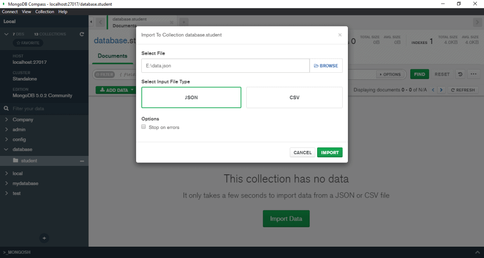Collapse the 7 DBS sidebar header chevron

(6, 34)
